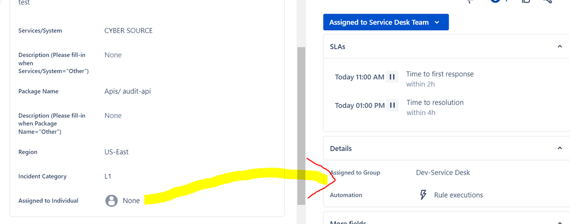
Task: Edit Package Name value Apis/ audit-api
Action: [128, 91]
